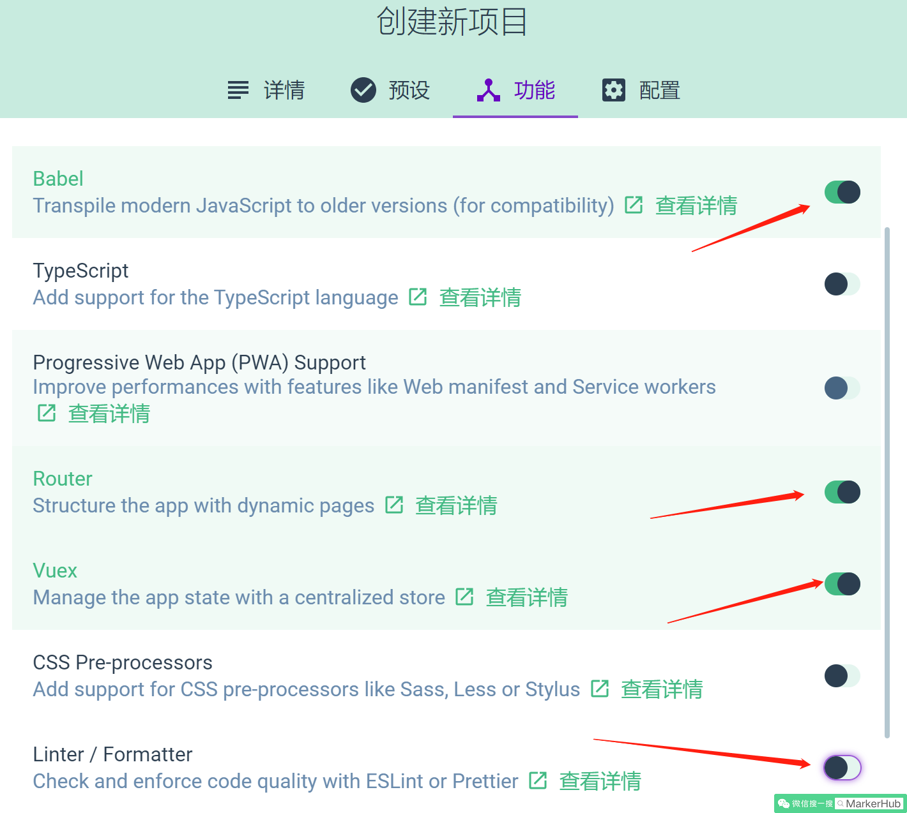The image size is (907, 813).
Task: Click the Router feature title
Action: pyautogui.click(x=63, y=479)
